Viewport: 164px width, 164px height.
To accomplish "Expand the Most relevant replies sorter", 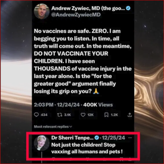I will (53, 127).
